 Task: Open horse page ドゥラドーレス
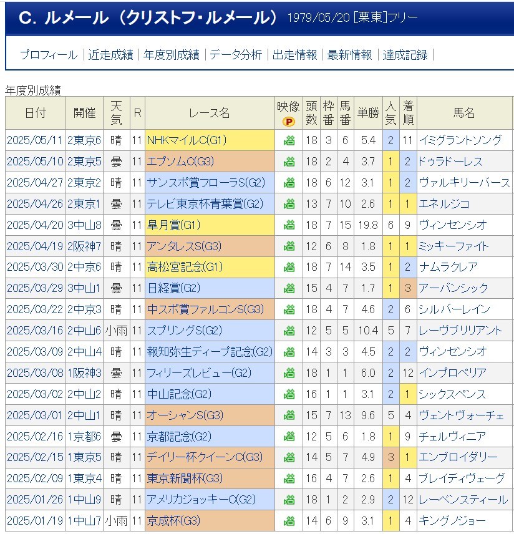(450, 162)
